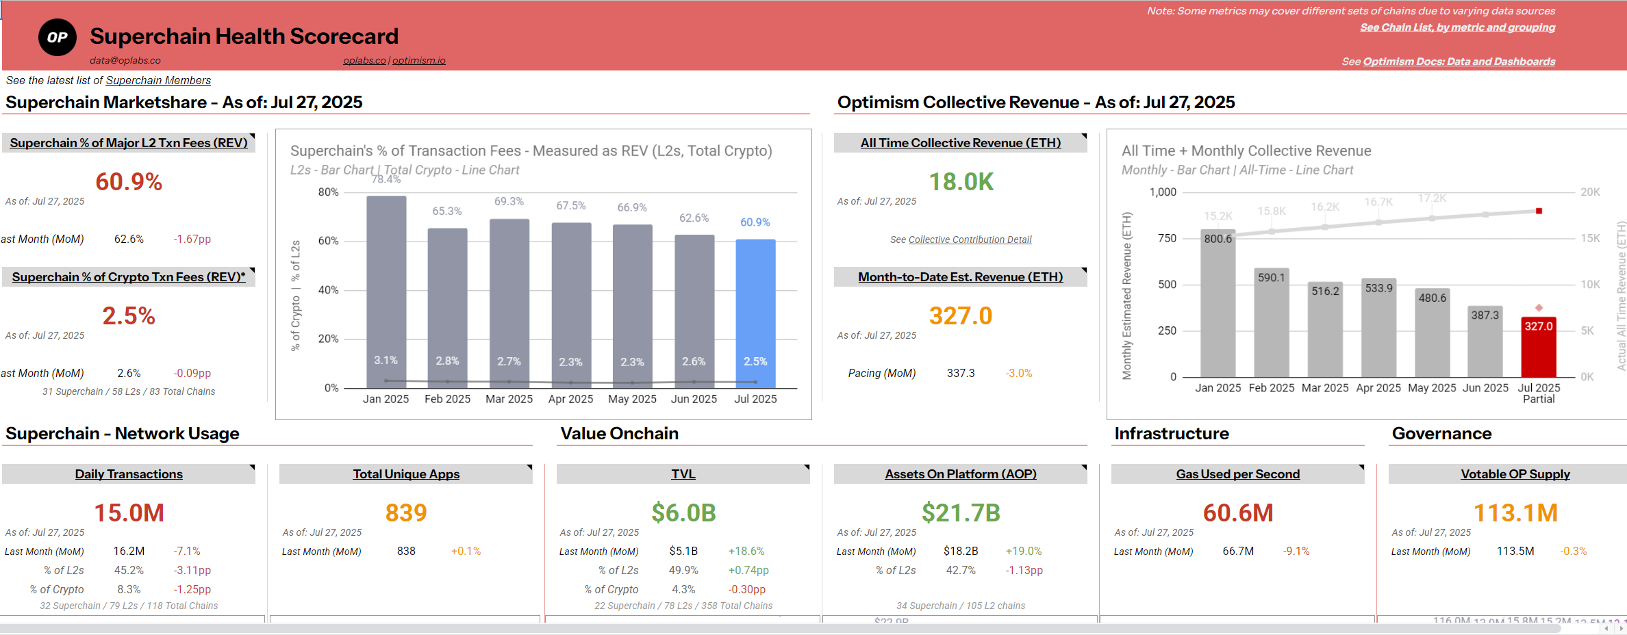Click All Time Collective Revenue (ETH) header
The image size is (1627, 635).
coord(961,142)
